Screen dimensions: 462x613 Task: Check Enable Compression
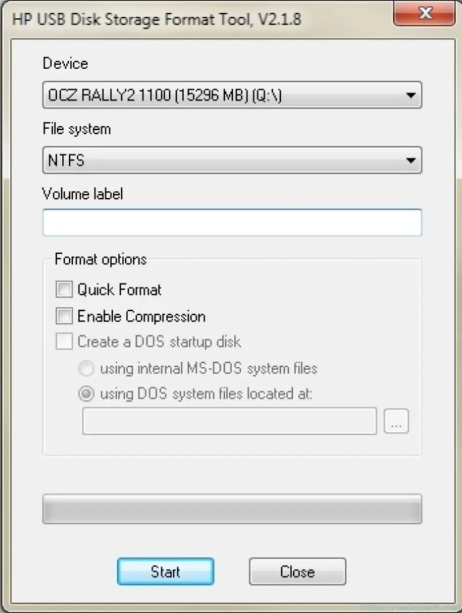(64, 316)
